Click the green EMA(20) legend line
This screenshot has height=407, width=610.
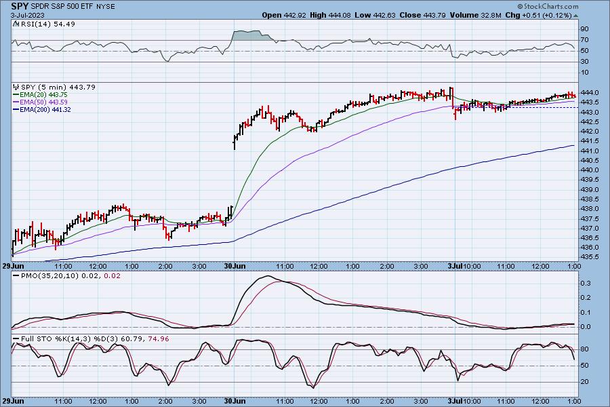(x=16, y=95)
